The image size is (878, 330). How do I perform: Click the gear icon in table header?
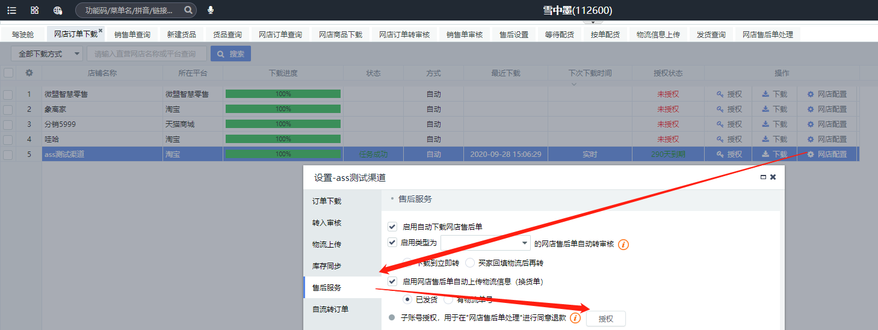click(29, 73)
